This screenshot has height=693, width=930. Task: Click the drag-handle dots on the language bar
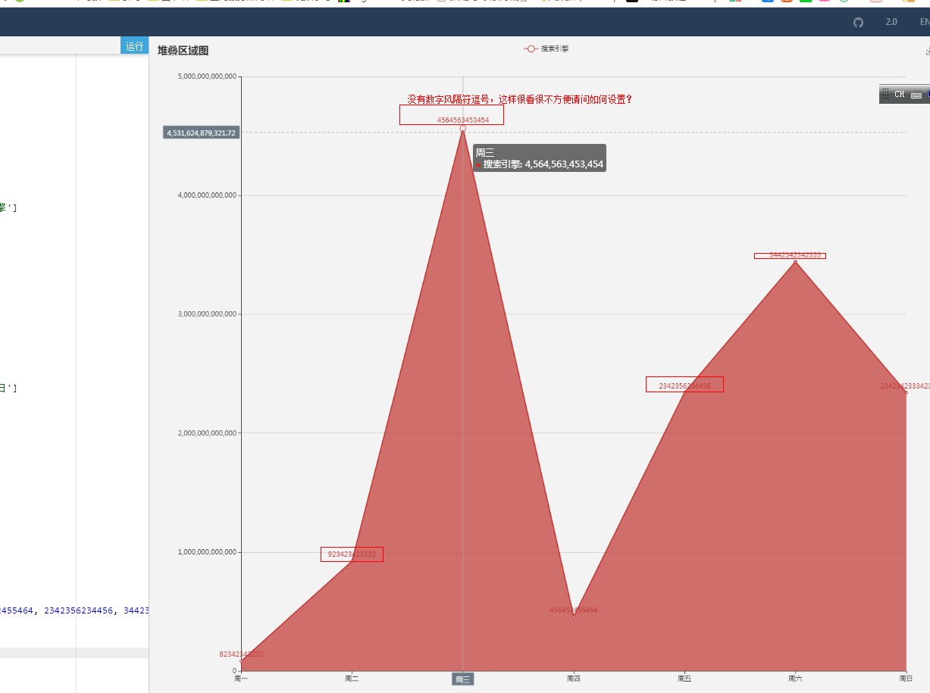tap(885, 94)
